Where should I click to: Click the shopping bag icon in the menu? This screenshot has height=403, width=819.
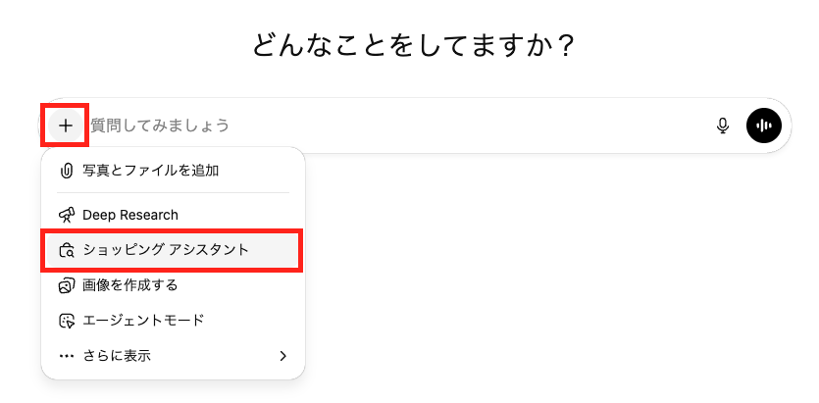pos(67,250)
